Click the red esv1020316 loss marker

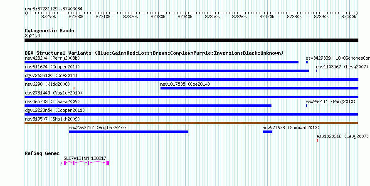(x=317, y=140)
